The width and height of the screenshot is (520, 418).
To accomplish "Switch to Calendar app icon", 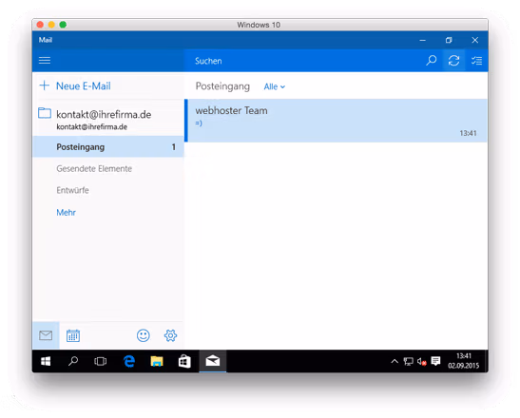I will pos(73,335).
